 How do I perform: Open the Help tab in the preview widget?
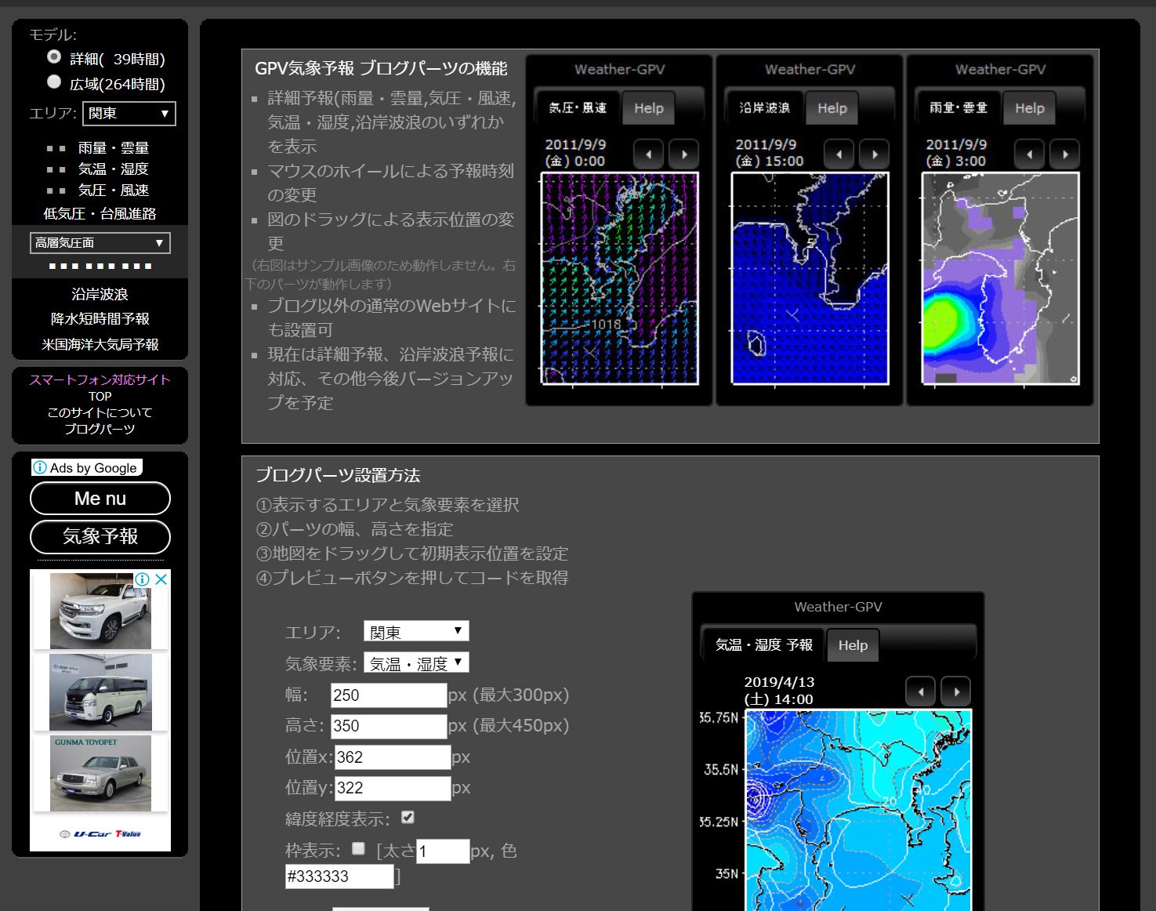click(853, 645)
